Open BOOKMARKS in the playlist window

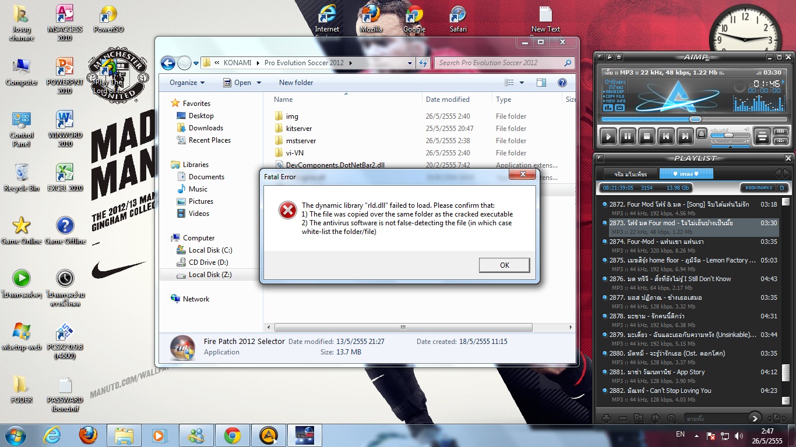[x=759, y=188]
